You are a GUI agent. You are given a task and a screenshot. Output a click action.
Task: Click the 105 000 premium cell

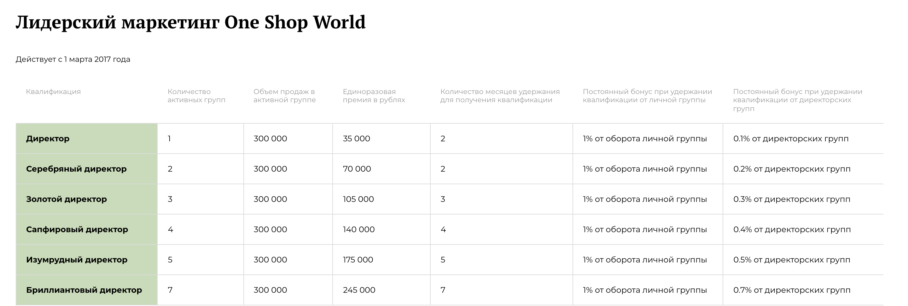[381, 199]
